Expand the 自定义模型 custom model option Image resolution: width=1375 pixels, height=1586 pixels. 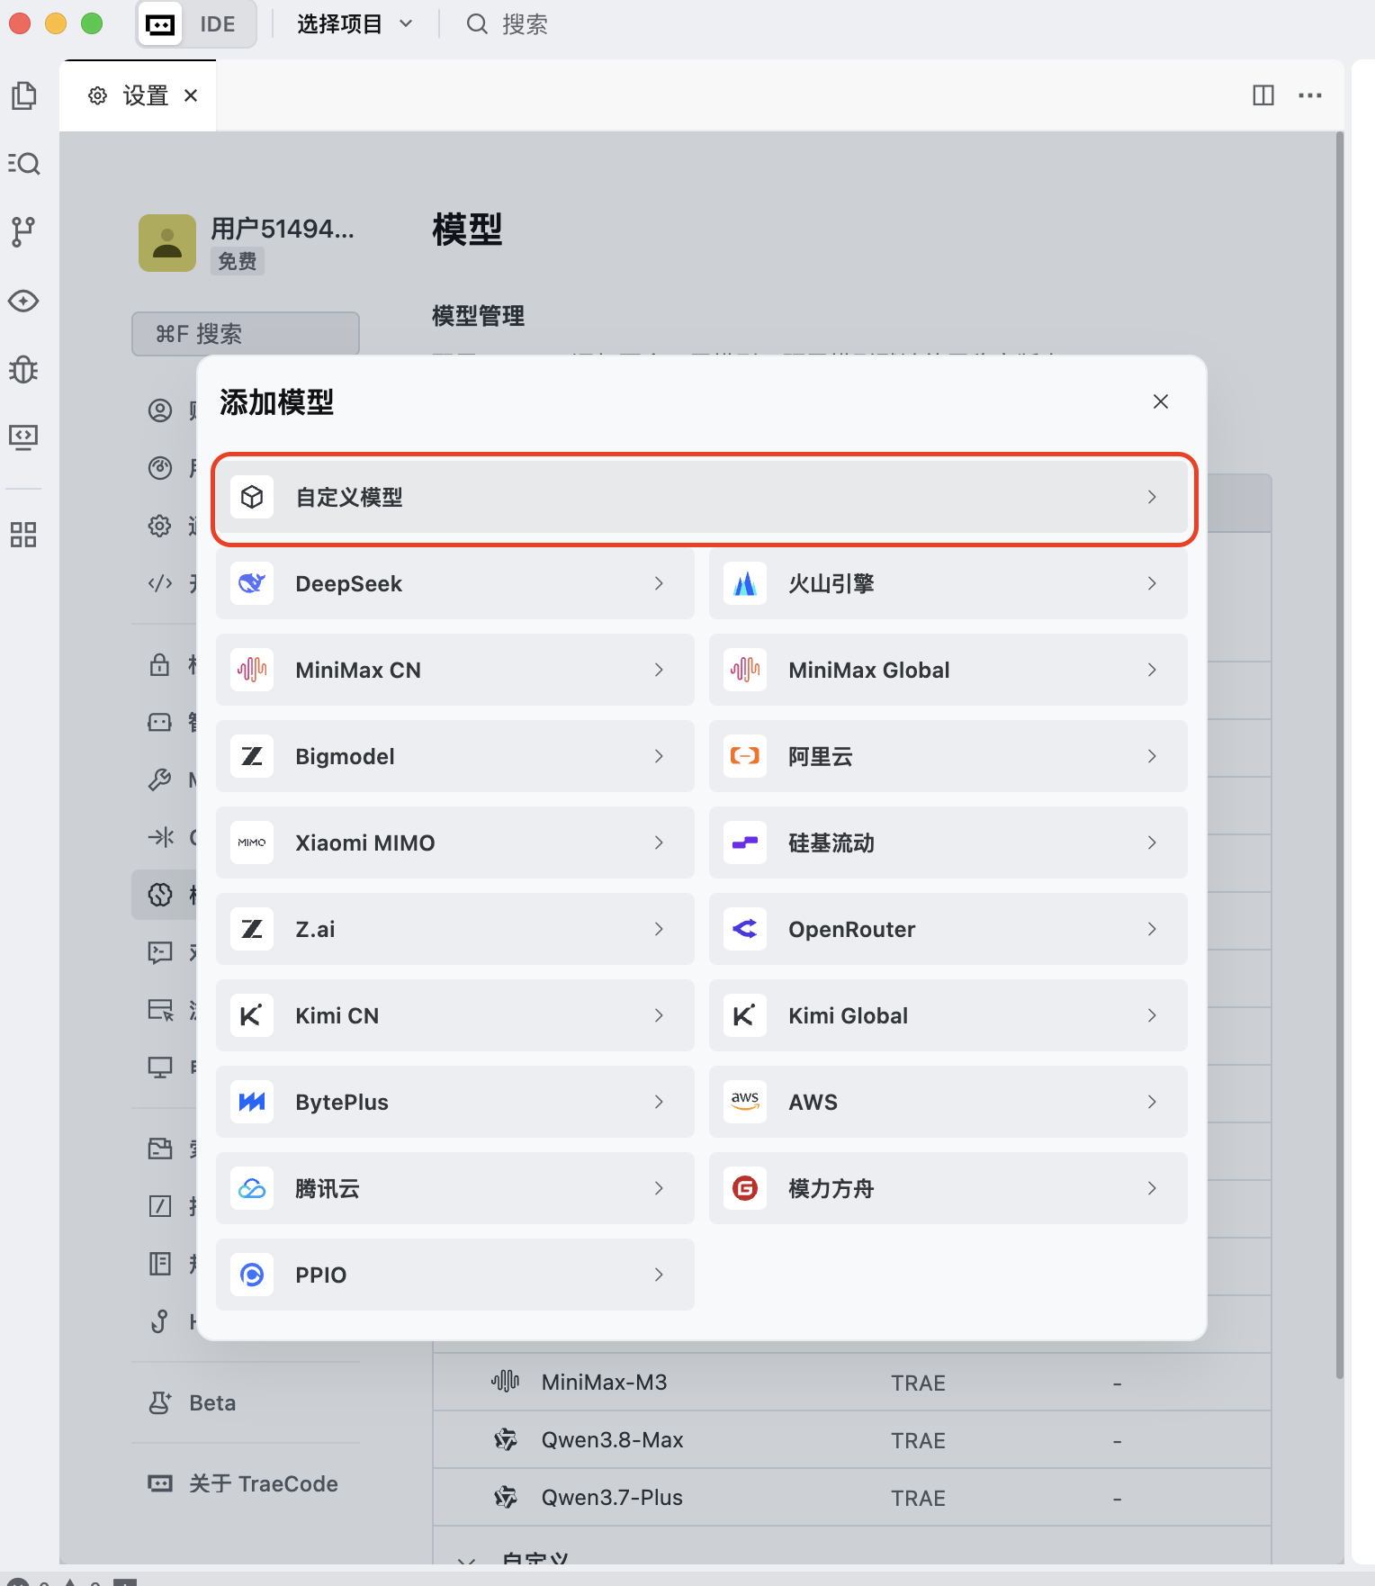pos(704,498)
